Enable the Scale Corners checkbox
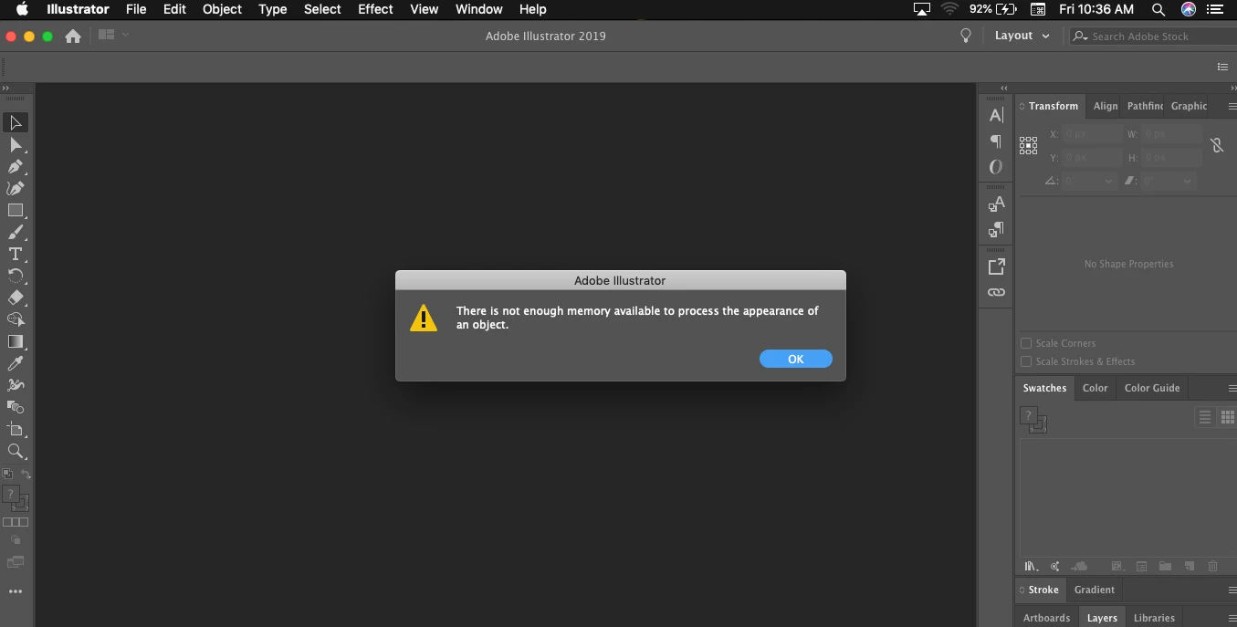Screen dimensions: 1237x627 click(x=1026, y=343)
